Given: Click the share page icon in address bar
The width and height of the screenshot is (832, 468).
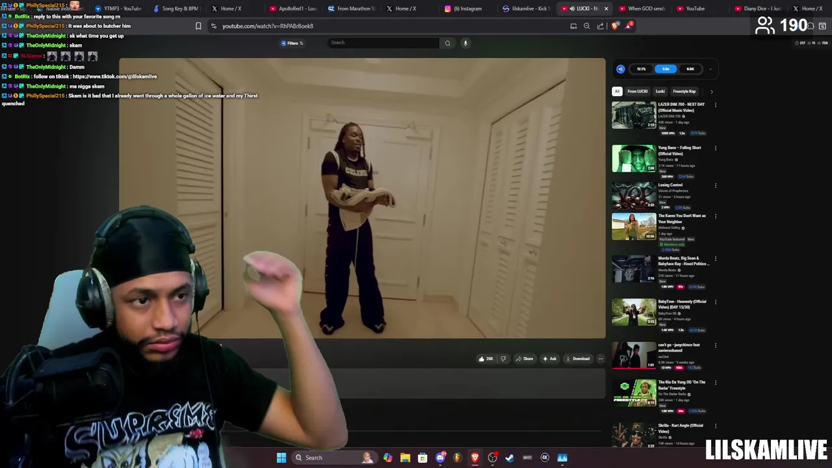Looking at the screenshot, I should (601, 26).
